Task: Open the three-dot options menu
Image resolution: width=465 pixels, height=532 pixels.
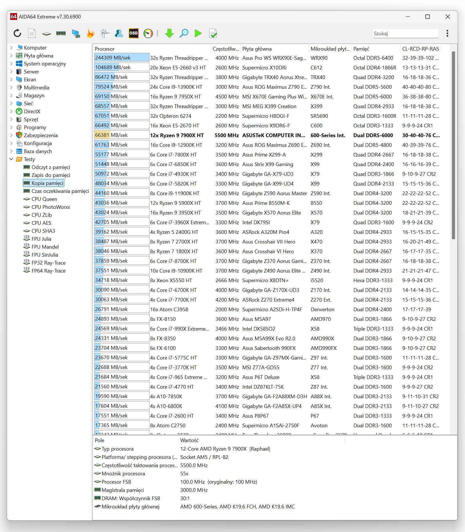Action: pyautogui.click(x=447, y=34)
